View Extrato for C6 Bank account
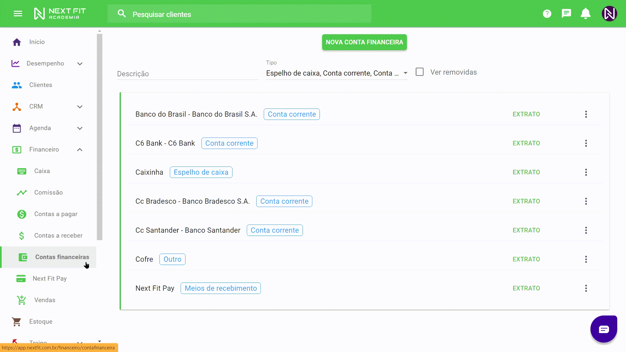Image resolution: width=626 pixels, height=352 pixels. pos(526,143)
